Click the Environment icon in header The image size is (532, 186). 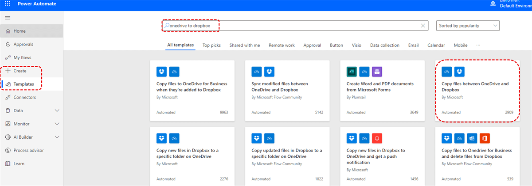click(x=493, y=4)
